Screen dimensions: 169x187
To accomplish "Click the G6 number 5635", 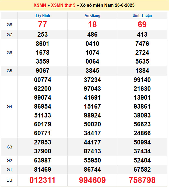I will click(142, 61).
